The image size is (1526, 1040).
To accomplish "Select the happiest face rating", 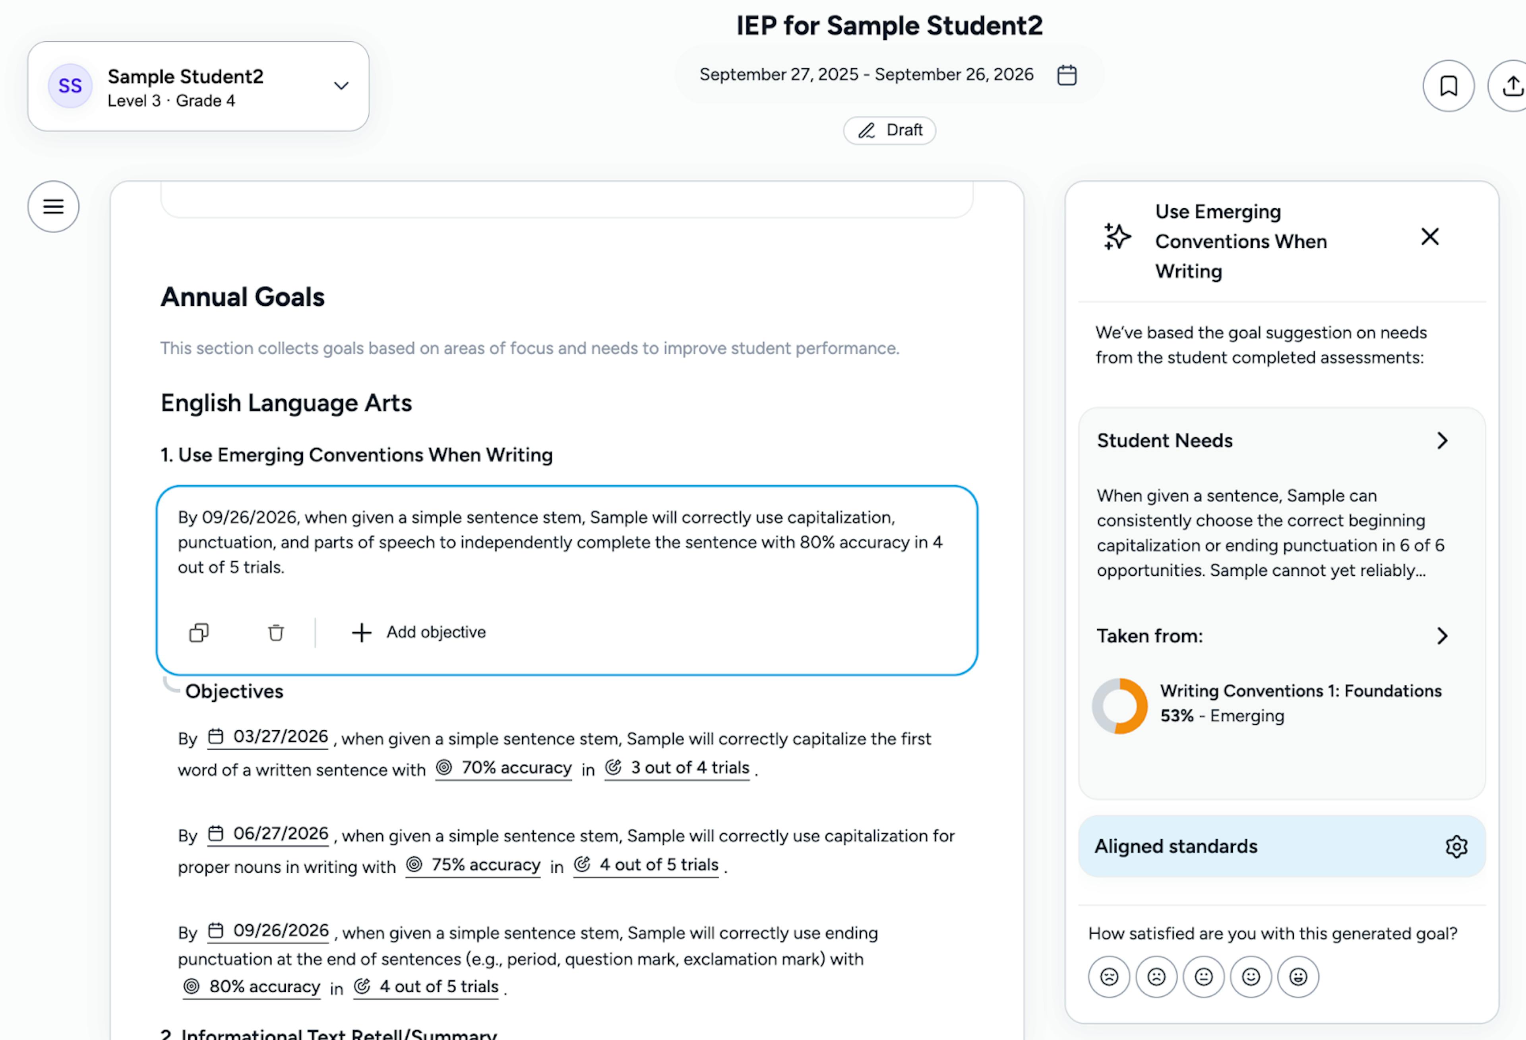I will coord(1297,977).
